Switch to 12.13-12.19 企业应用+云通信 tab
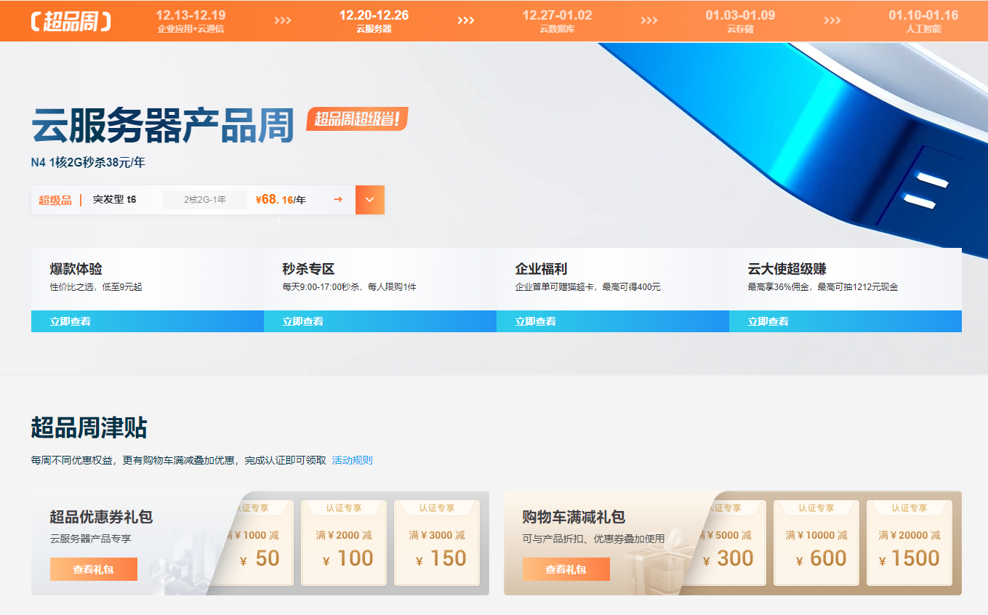988x615 pixels. 190,21
